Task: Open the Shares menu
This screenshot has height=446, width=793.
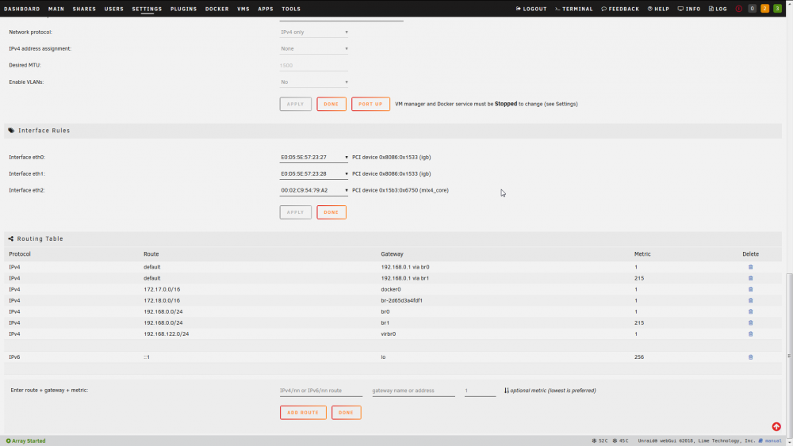Action: click(x=84, y=9)
